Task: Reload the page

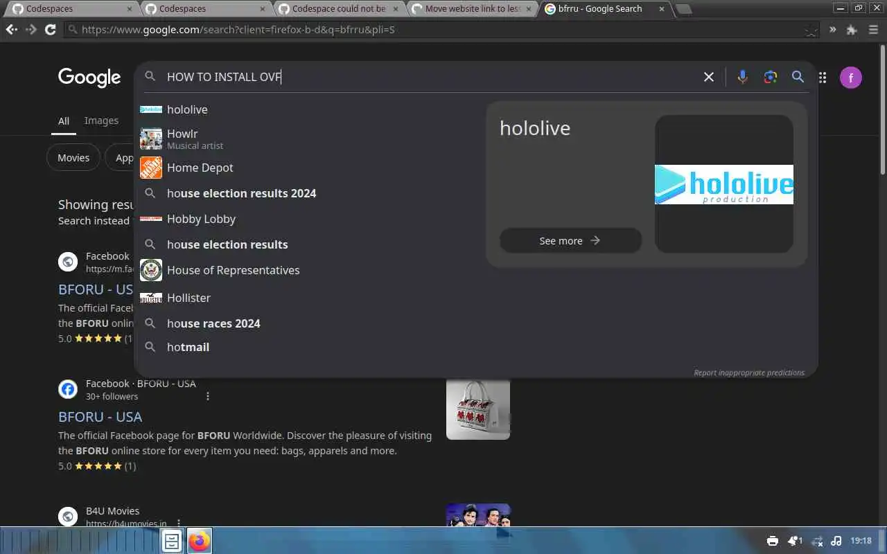Action: click(50, 30)
